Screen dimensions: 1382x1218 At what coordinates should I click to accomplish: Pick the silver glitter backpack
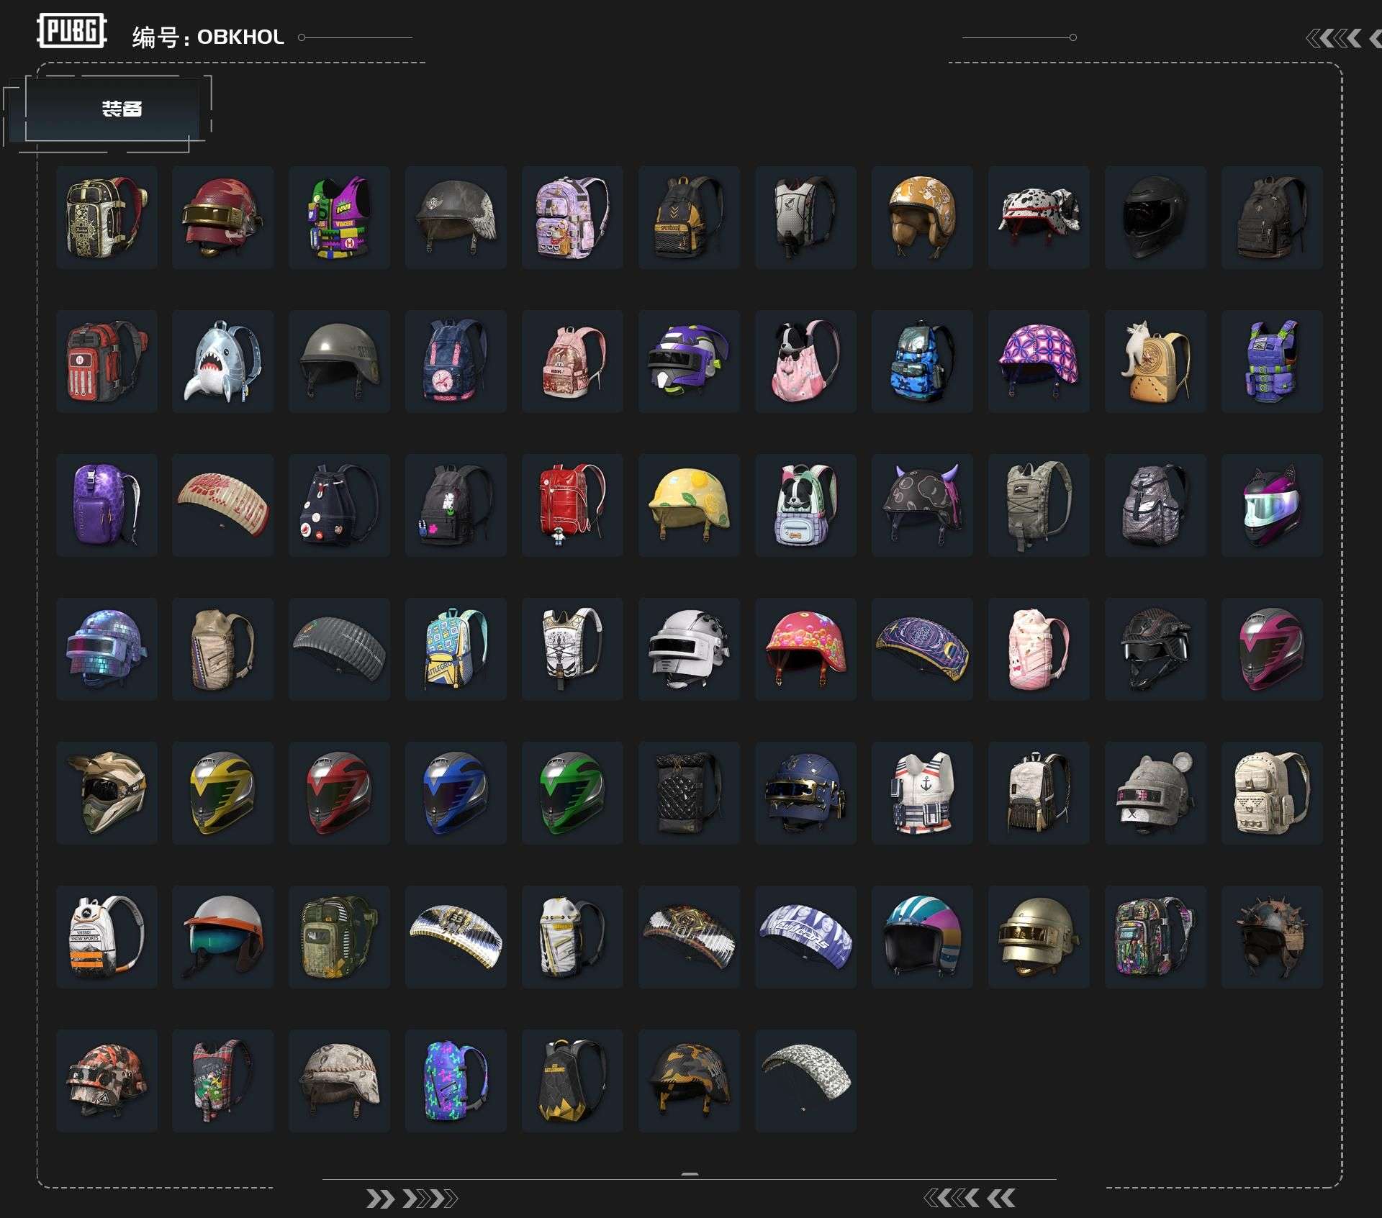pos(1156,505)
